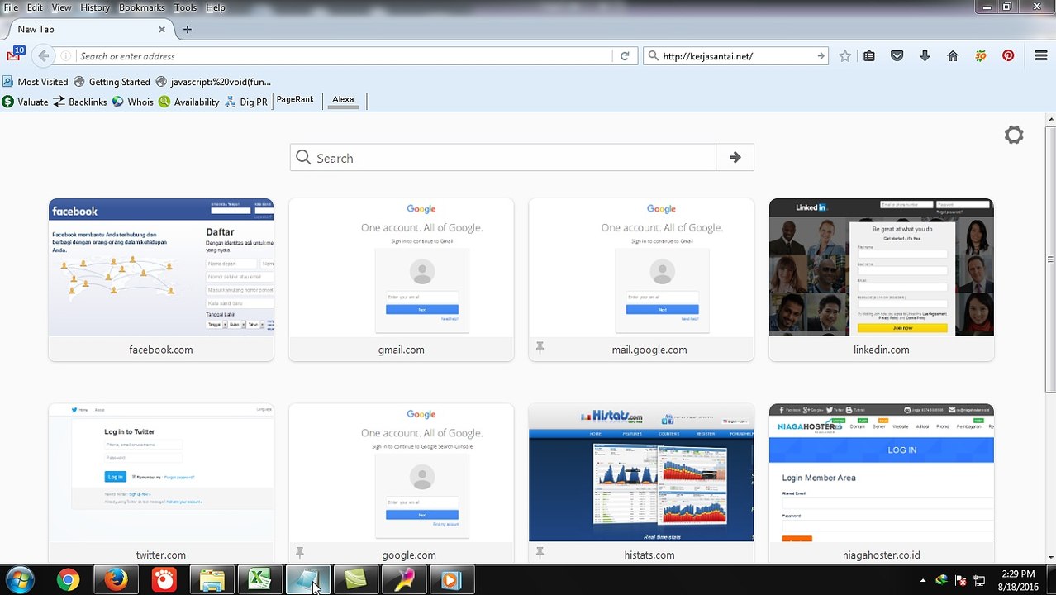Submit new tab search with arrow button
1056x595 pixels.
[735, 158]
